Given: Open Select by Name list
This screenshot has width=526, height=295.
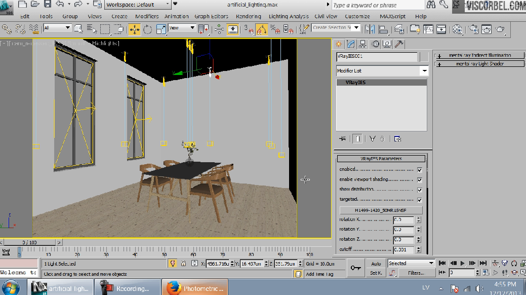Looking at the screenshot, I should click(x=91, y=29).
